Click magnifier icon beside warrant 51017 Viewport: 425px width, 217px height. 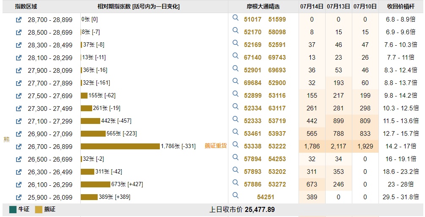pos(236,18)
